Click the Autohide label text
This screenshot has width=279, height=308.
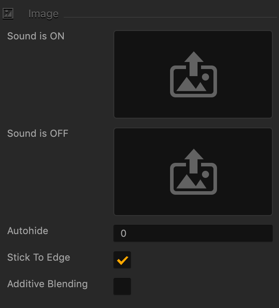(x=28, y=231)
